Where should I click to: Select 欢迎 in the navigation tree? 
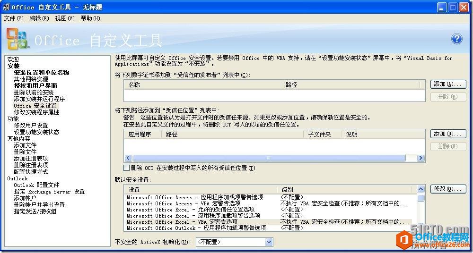click(x=13, y=59)
